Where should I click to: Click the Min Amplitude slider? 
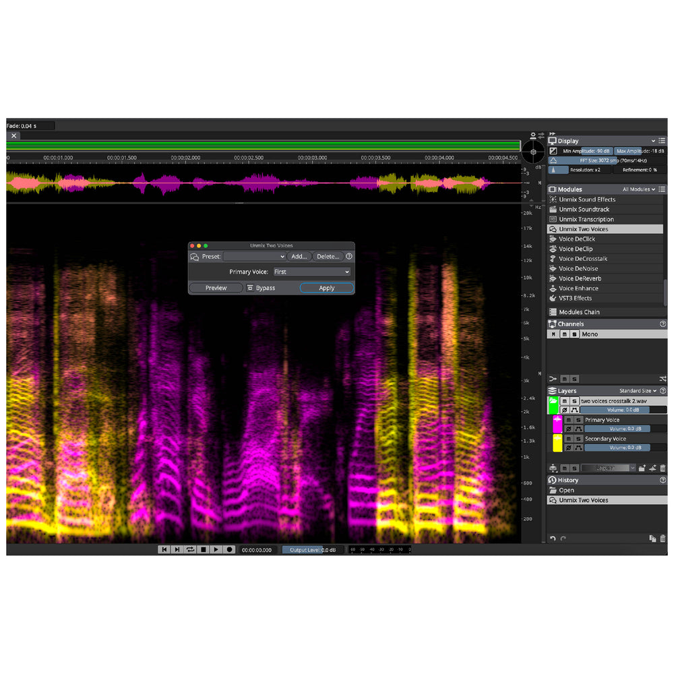586,151
